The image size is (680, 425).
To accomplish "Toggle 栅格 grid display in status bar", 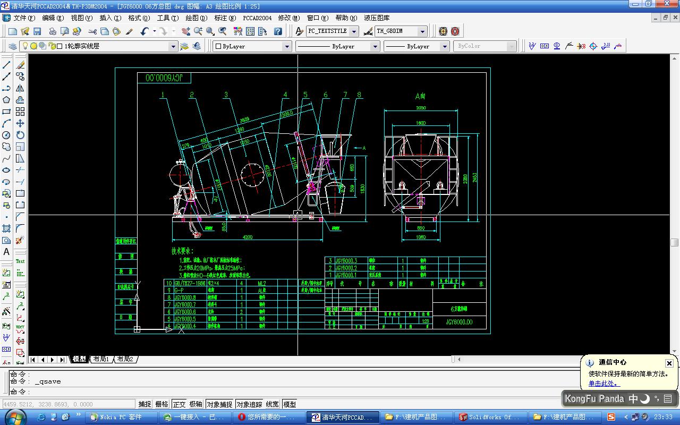I will point(162,404).
